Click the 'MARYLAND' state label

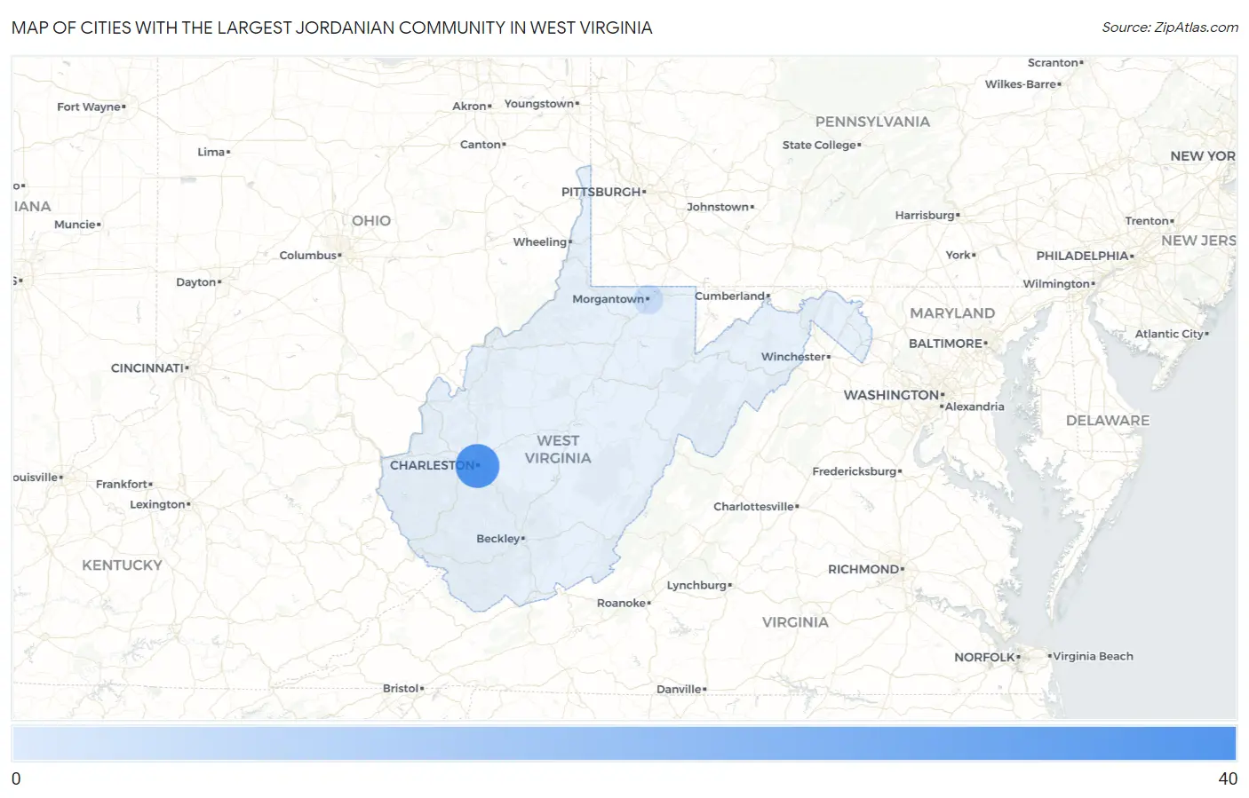coord(952,313)
